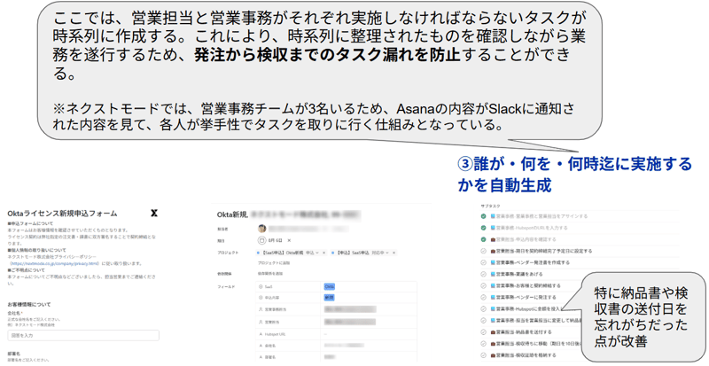Click the Okta新規 task title

coord(232,214)
